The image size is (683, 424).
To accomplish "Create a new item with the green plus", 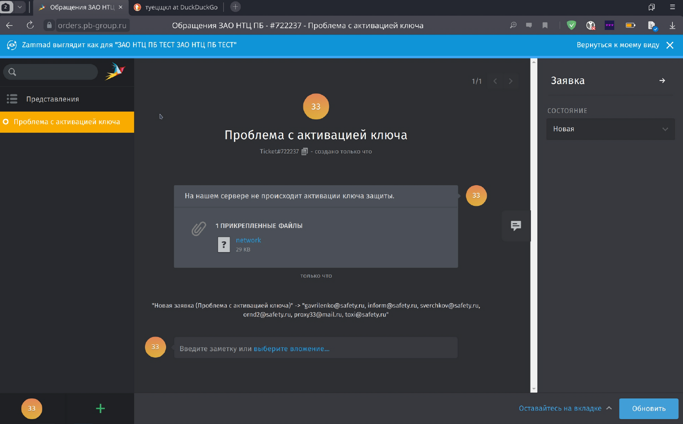I will point(100,408).
